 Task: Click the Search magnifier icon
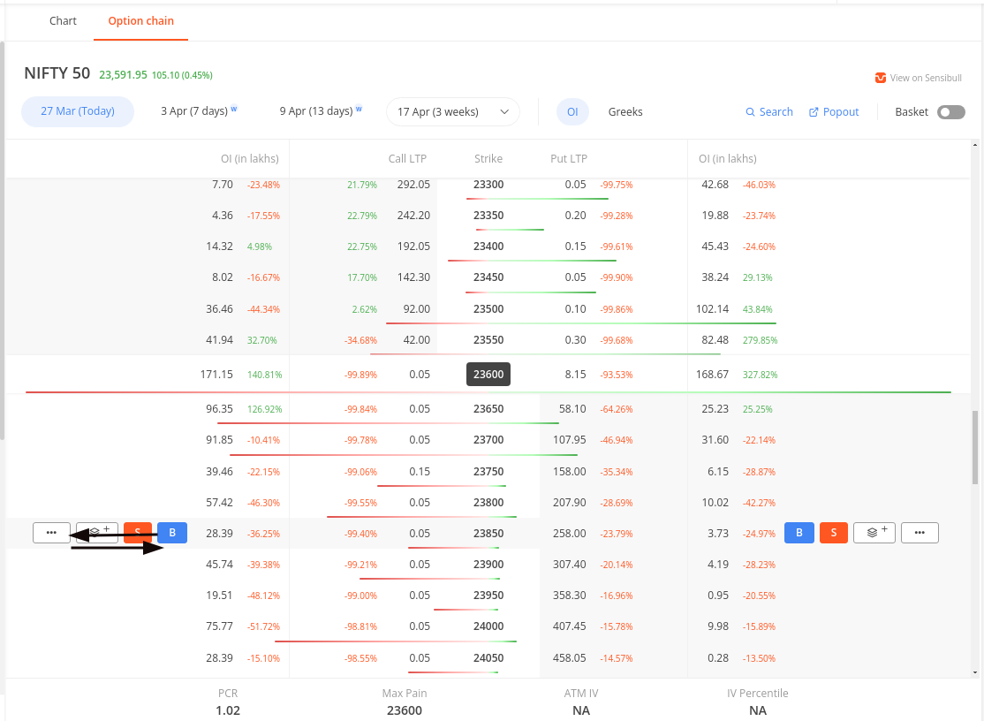tap(750, 111)
